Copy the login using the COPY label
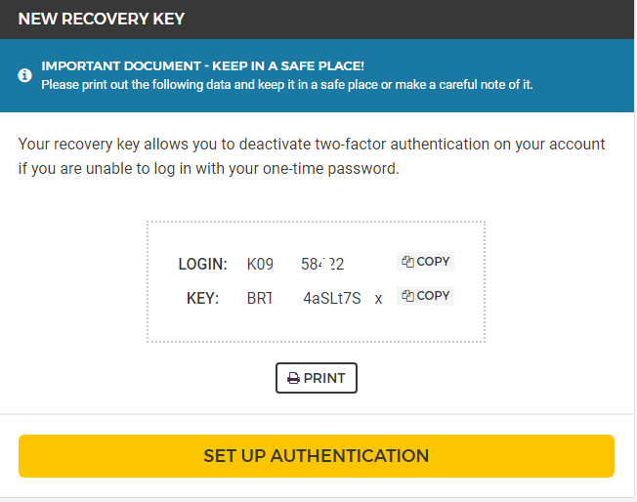Screen dimensions: 637x502 click(433, 262)
